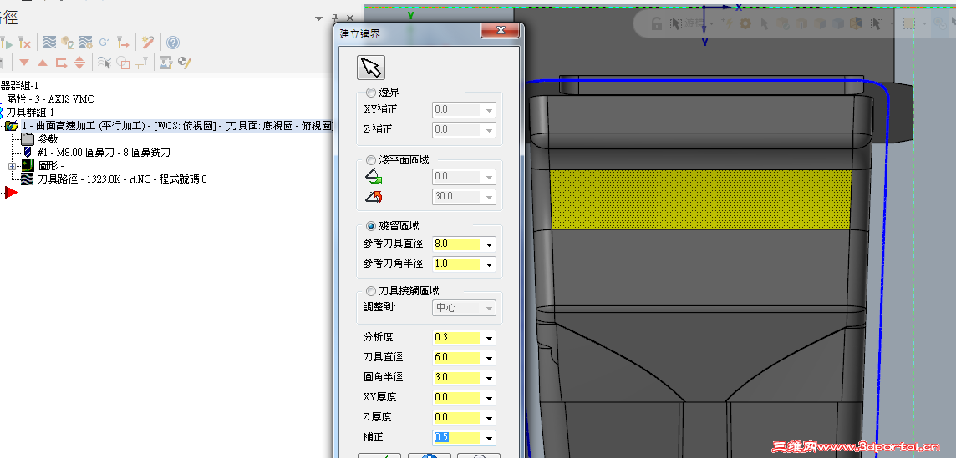The width and height of the screenshot is (956, 458).
Task: Open the 補正 dropdown arrow at dialog bottom
Action: (489, 439)
